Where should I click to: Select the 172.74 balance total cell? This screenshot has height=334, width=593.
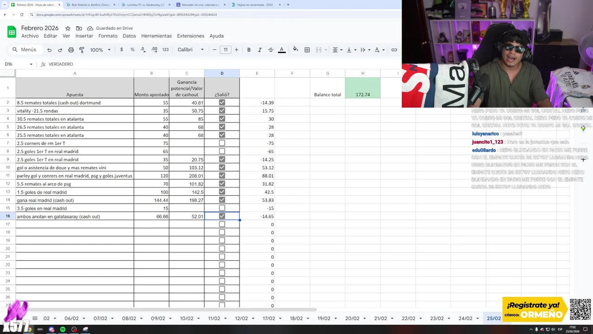363,88
